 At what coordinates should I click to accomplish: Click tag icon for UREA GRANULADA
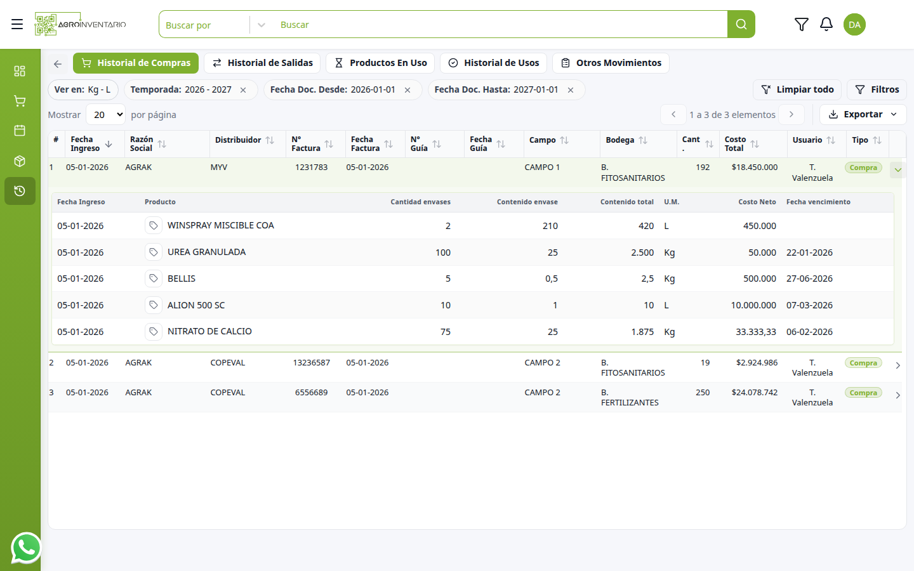pos(153,252)
